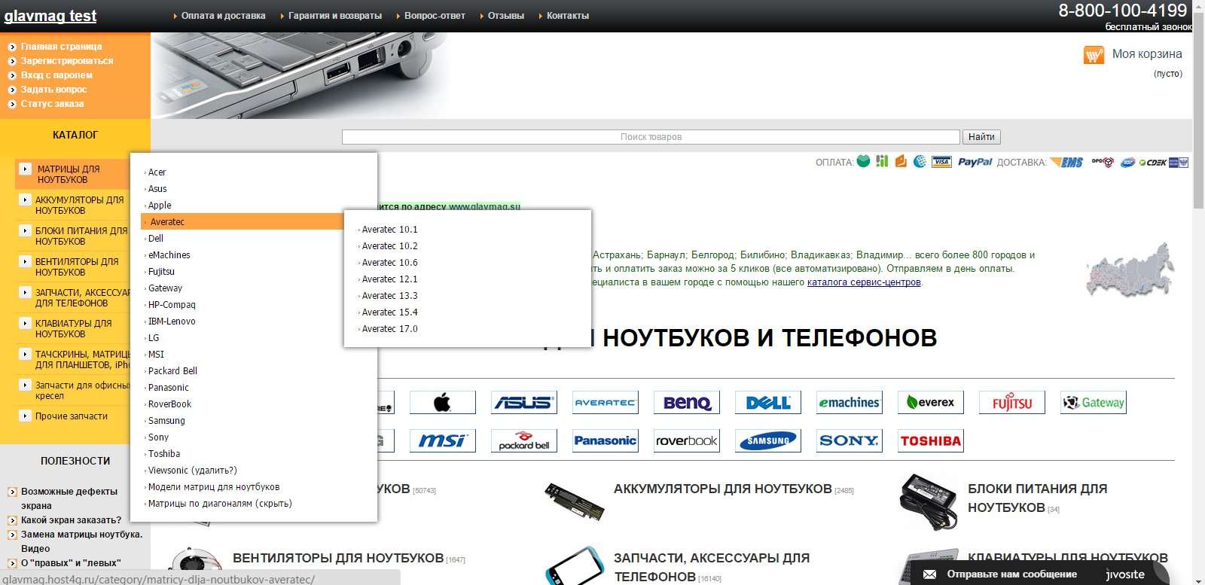Screen dimensions: 1205x585
Task: Click the EMS delivery logo
Action: (1067, 162)
